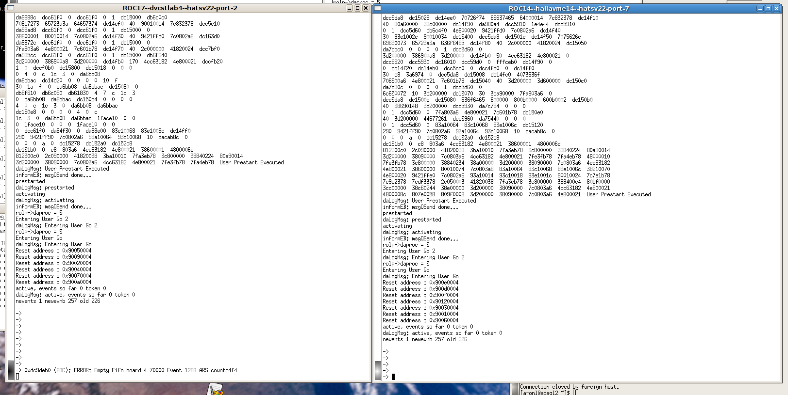
Task: Click the cursor box below ROC17's error line
Action: click(x=17, y=376)
